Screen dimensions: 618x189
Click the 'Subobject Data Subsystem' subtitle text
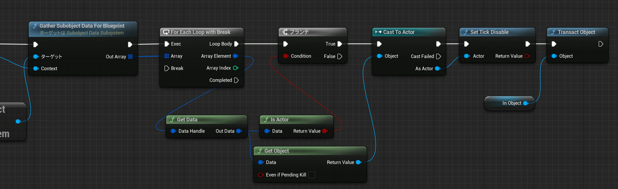[x=95, y=33]
